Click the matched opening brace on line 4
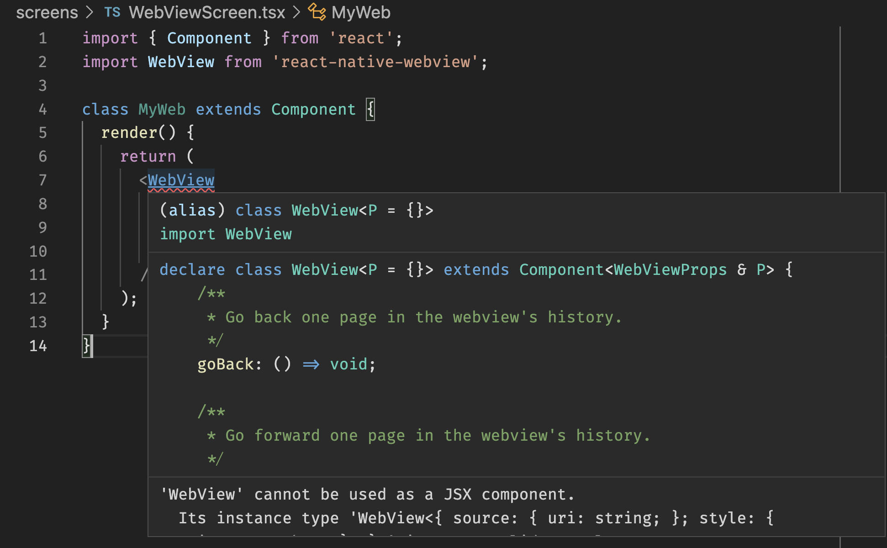 (370, 109)
